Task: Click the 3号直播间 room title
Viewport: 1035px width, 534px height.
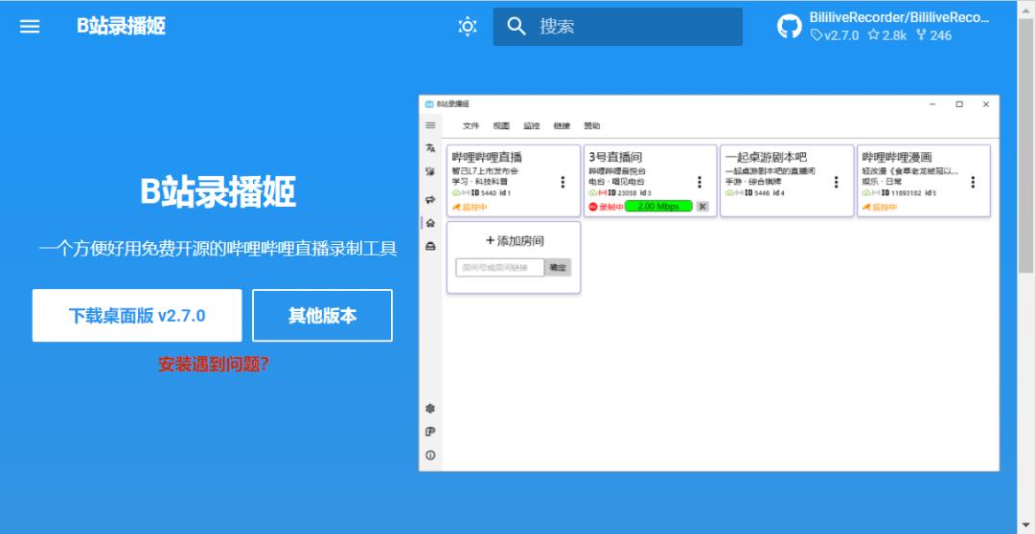Action: 615,157
